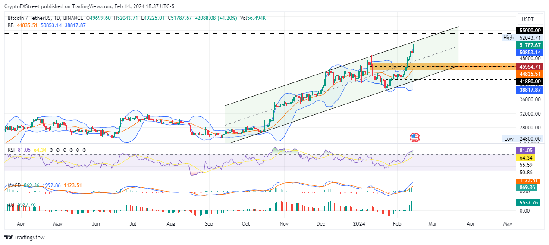Open the Bitcoin / TetherUS symbol title
The width and height of the screenshot is (549, 245).
pyautogui.click(x=45, y=18)
